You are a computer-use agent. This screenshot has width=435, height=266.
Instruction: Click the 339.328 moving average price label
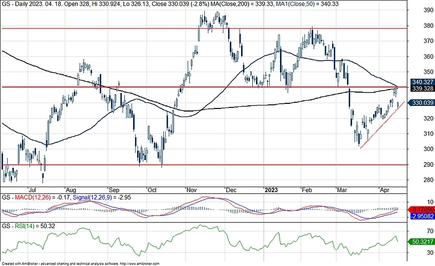coord(422,88)
